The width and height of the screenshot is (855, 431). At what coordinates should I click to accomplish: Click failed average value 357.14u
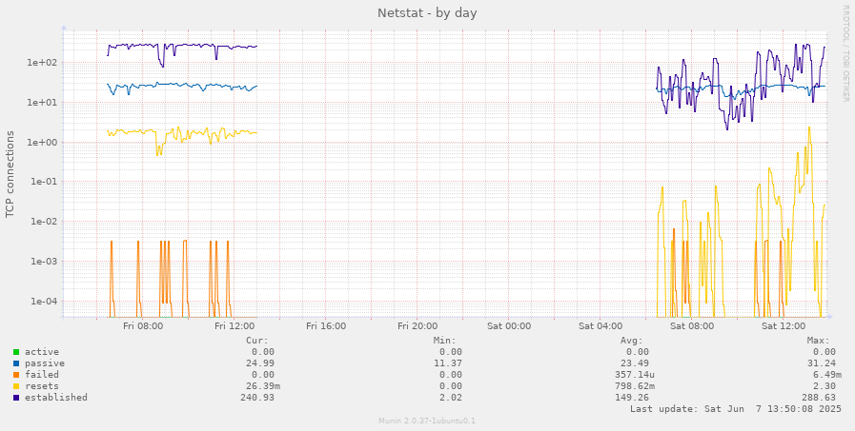[635, 375]
